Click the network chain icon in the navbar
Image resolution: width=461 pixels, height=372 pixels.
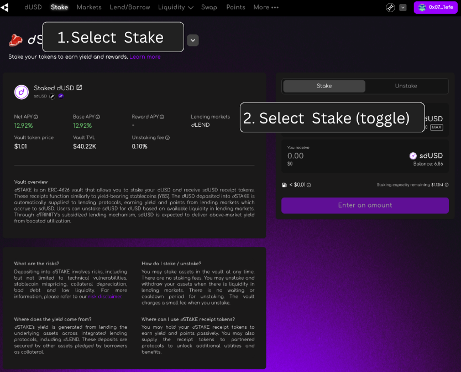[390, 7]
